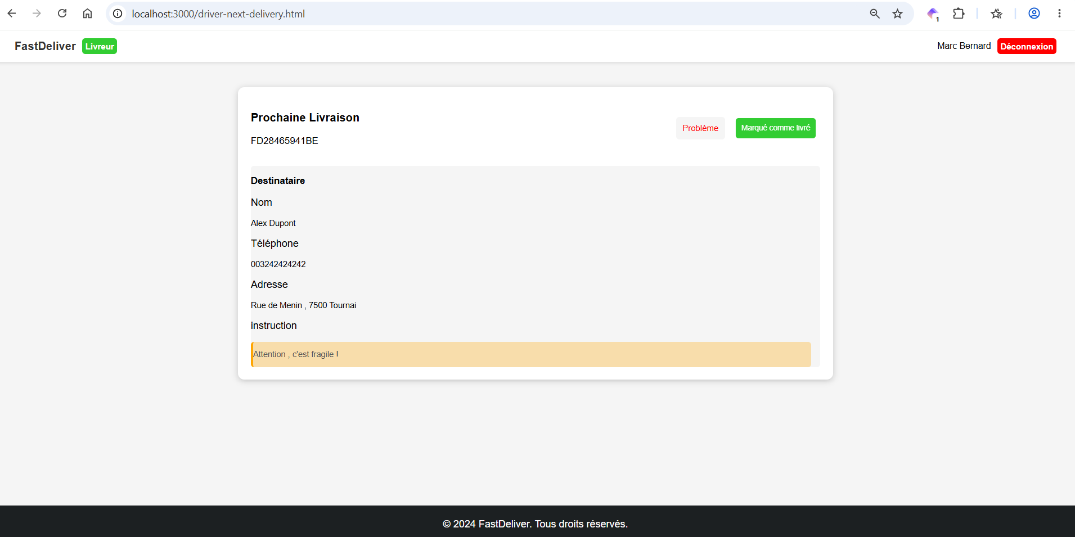Click the Marc Bernard user name
The image size is (1075, 537).
(x=964, y=46)
